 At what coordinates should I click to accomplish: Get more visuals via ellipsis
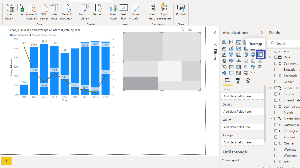coord(253,73)
